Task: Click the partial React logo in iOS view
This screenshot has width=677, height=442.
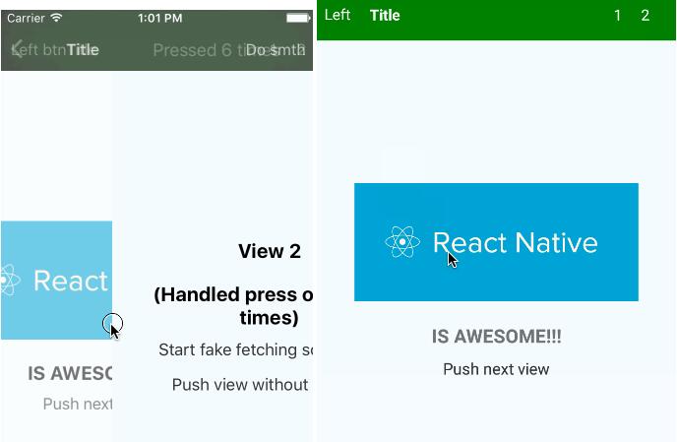Action: pos(10,281)
